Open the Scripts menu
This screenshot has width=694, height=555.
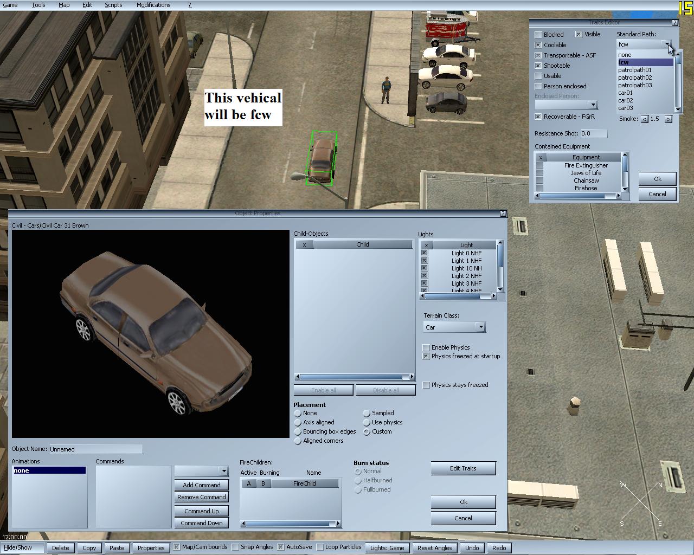click(113, 5)
